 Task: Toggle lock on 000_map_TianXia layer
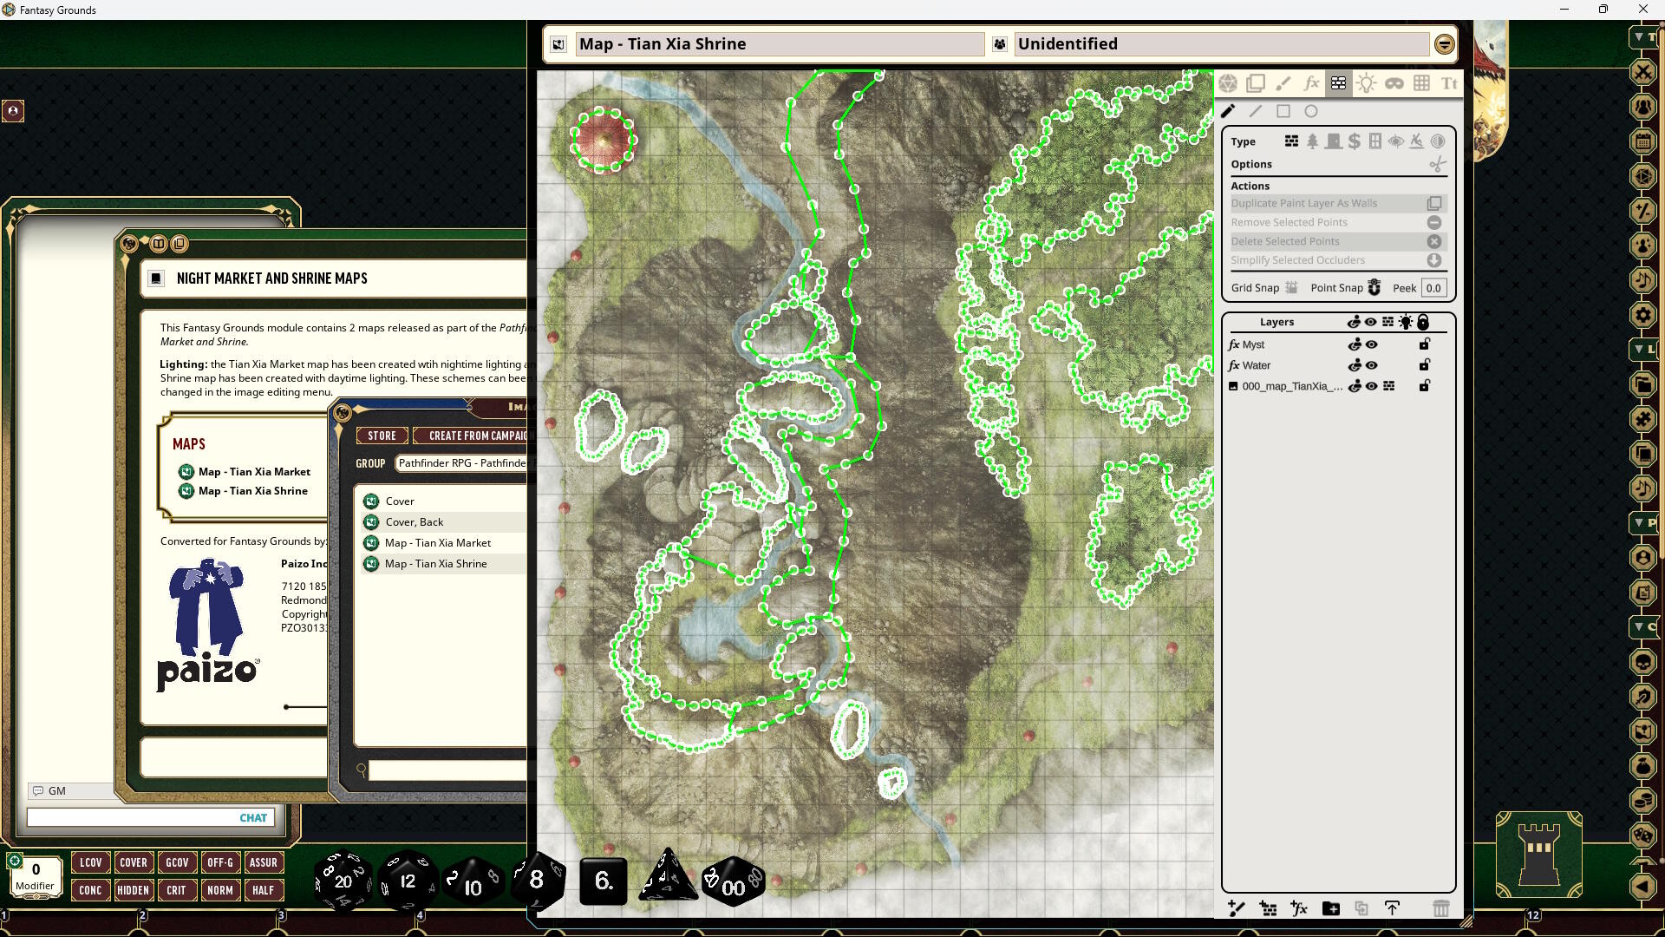1424,386
